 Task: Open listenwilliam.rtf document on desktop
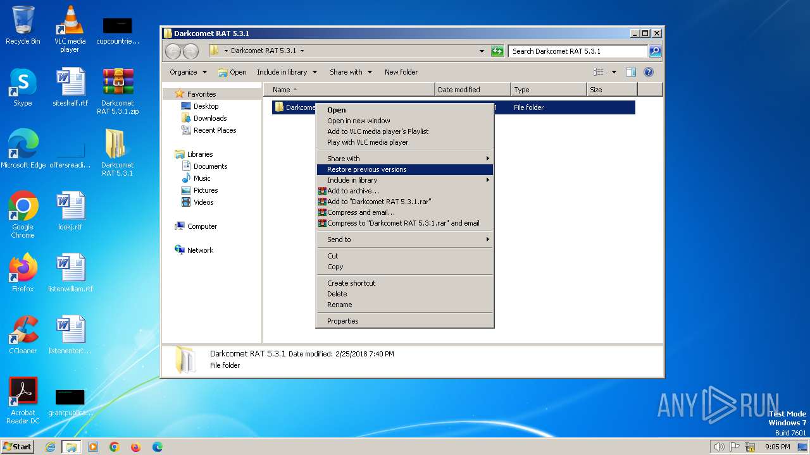[70, 273]
